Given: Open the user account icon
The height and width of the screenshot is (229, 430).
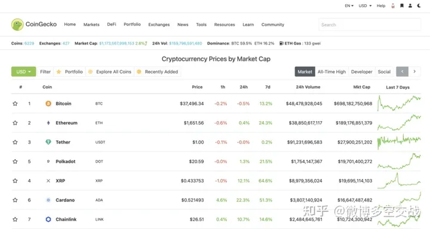Looking at the screenshot, I should pos(410,5).
